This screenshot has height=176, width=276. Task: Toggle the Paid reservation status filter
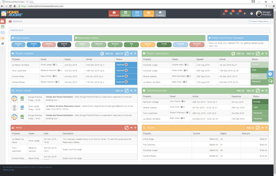click(131, 45)
